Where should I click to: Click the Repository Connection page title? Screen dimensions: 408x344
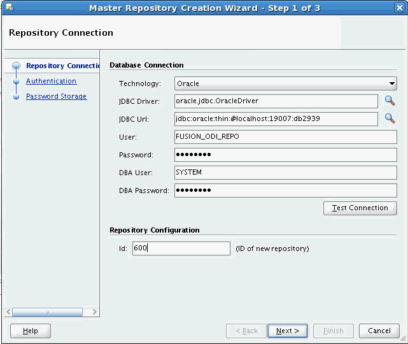click(x=61, y=33)
